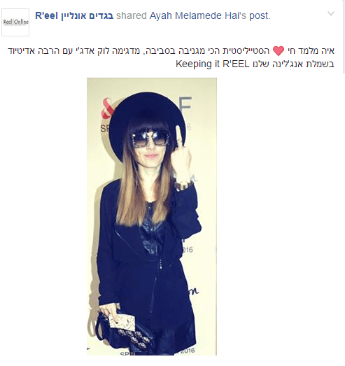Viewport: 345px width, 366px height.
Task: Click the clutch bag in the photo
Action: [x=124, y=328]
